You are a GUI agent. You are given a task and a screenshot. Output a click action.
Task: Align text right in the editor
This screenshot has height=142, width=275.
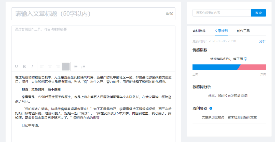(58, 66)
